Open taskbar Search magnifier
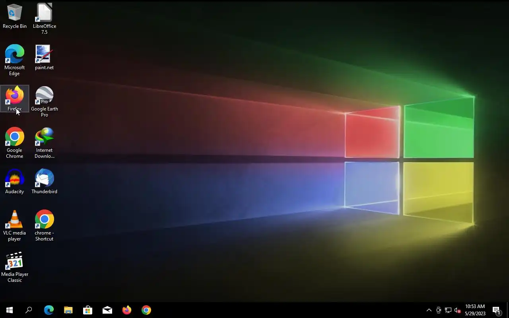The width and height of the screenshot is (509, 318). [29, 310]
